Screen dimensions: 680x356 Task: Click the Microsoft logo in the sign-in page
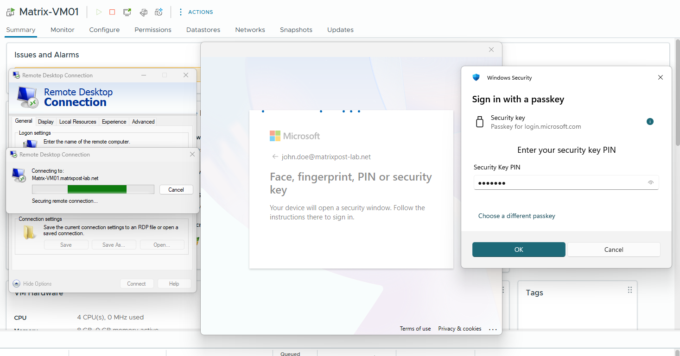click(295, 136)
